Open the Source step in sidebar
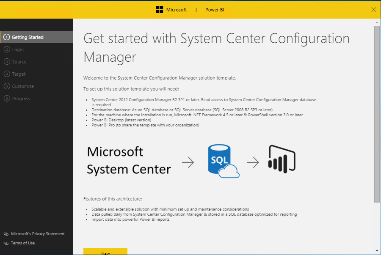The image size is (381, 255). coord(19,62)
